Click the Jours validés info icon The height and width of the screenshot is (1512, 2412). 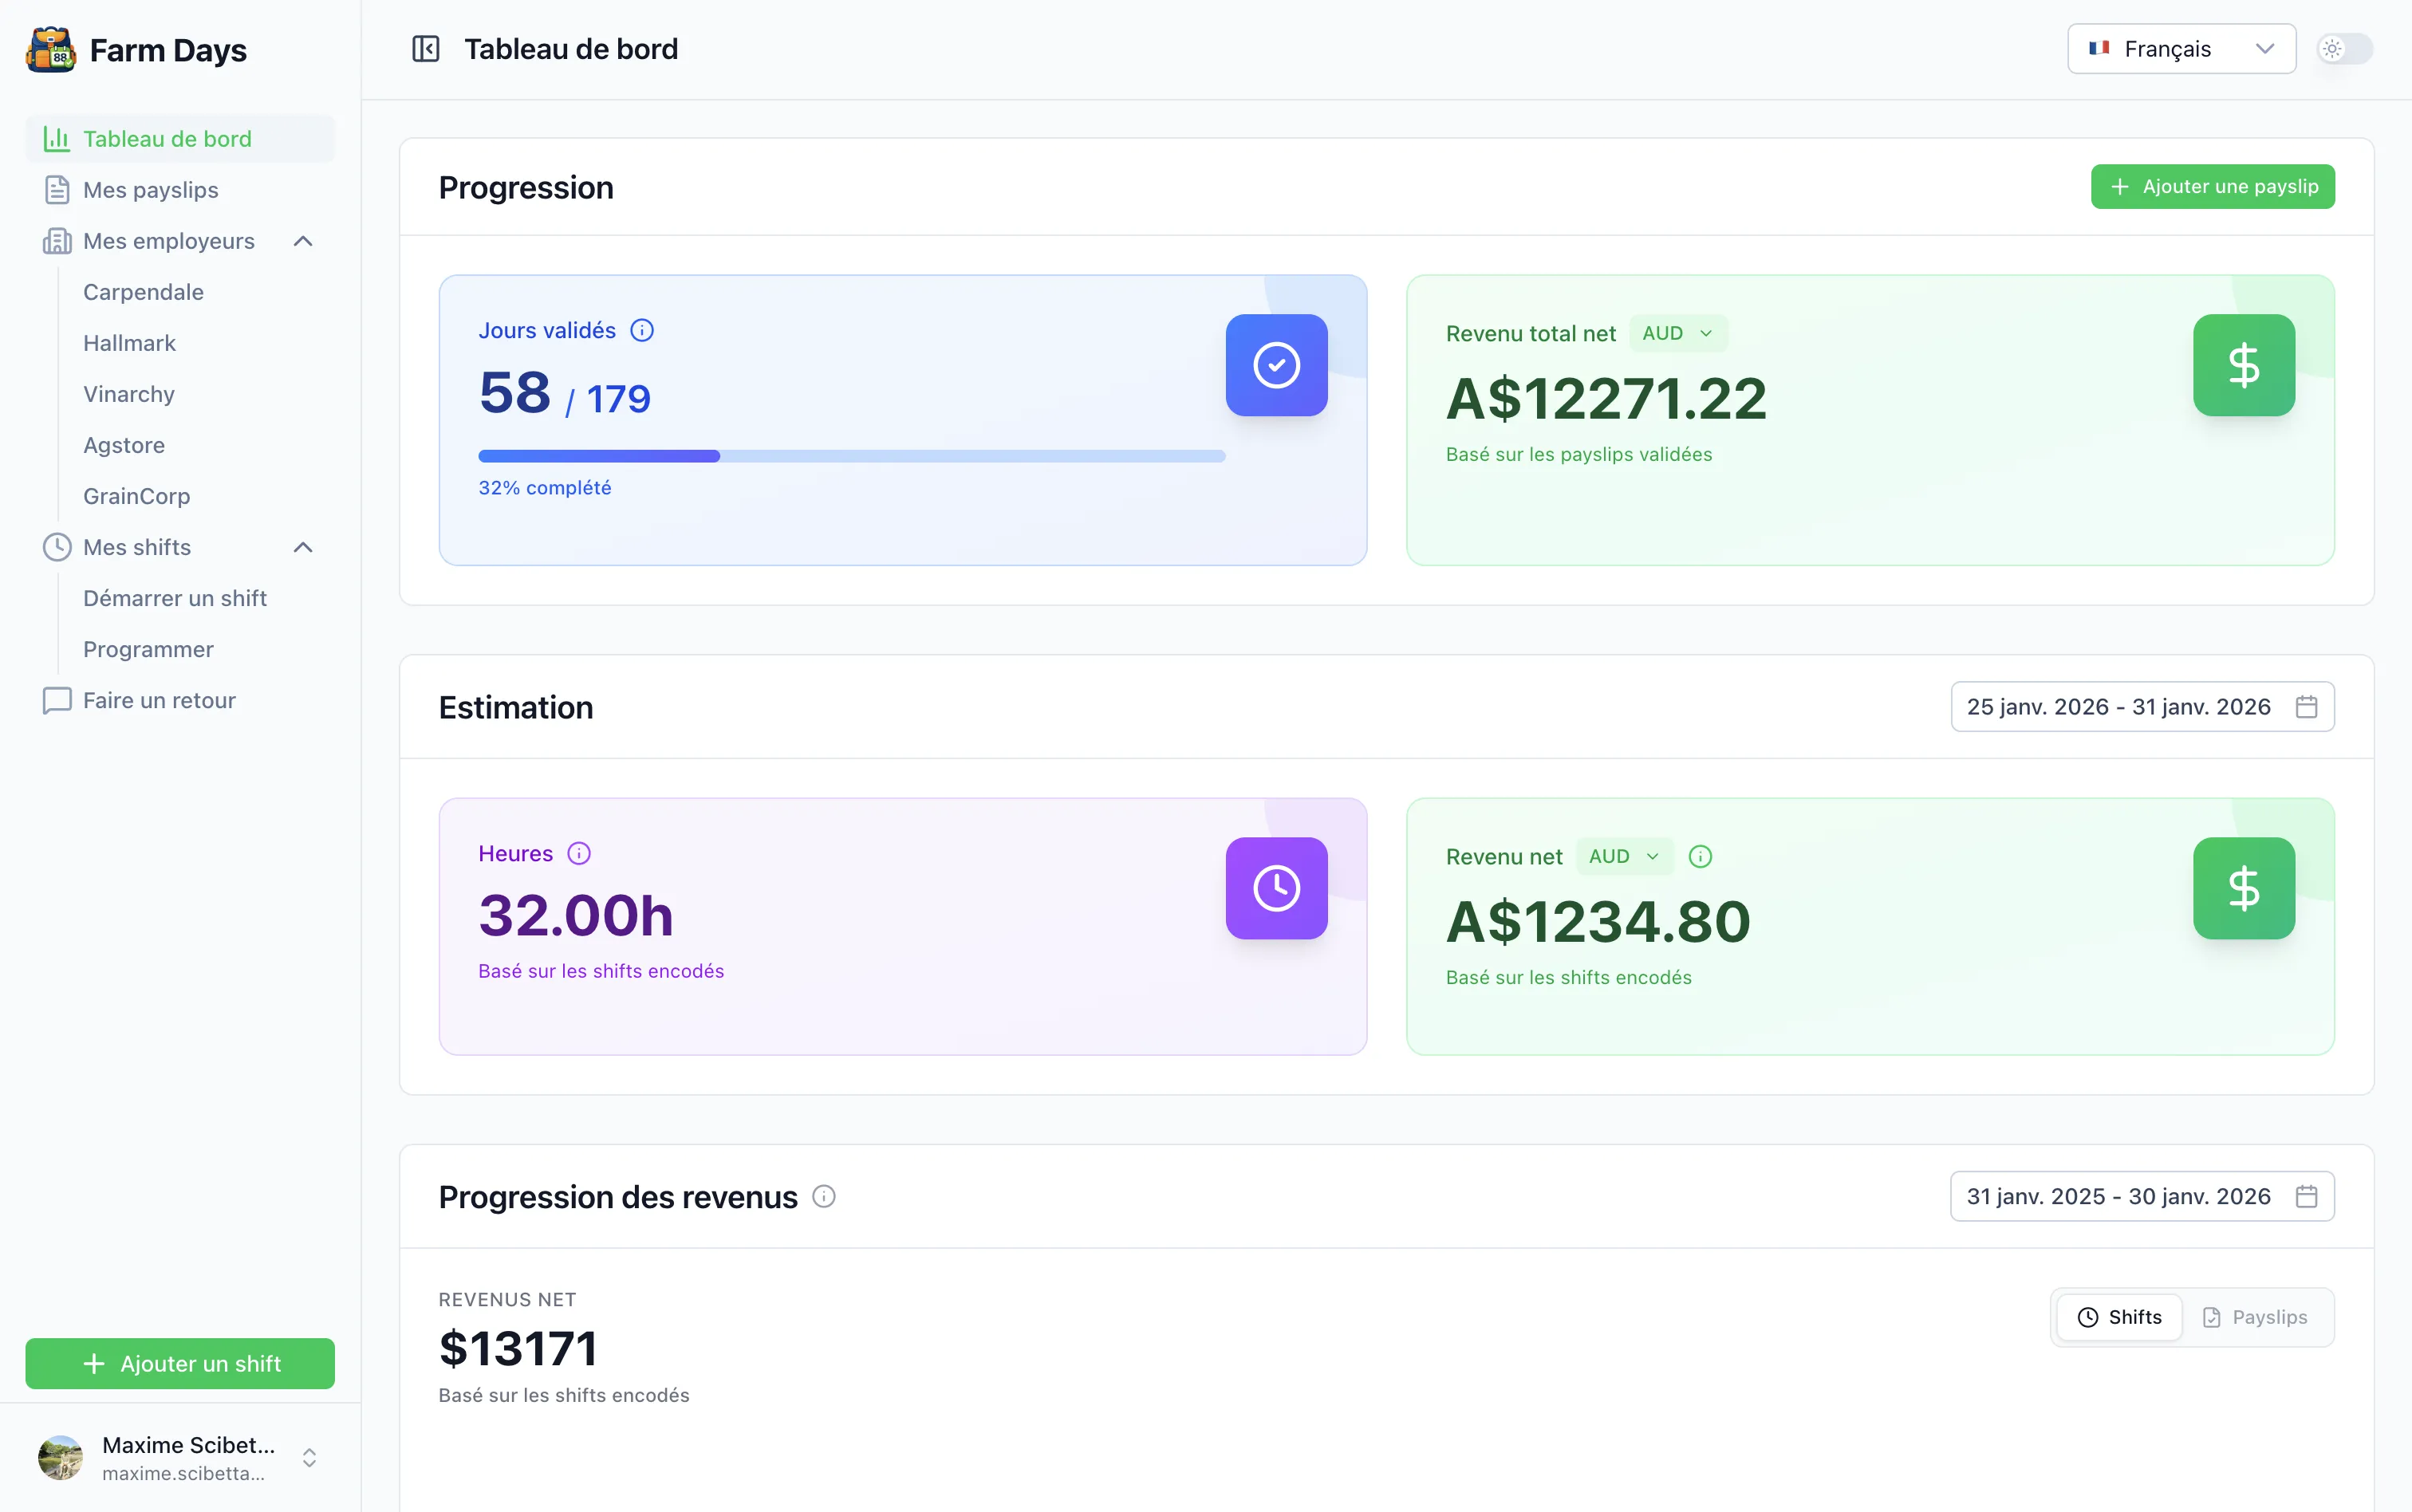tap(642, 331)
